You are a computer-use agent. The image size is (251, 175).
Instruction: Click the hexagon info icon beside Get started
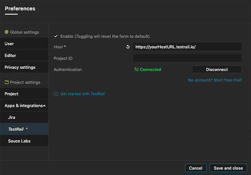click(56, 94)
